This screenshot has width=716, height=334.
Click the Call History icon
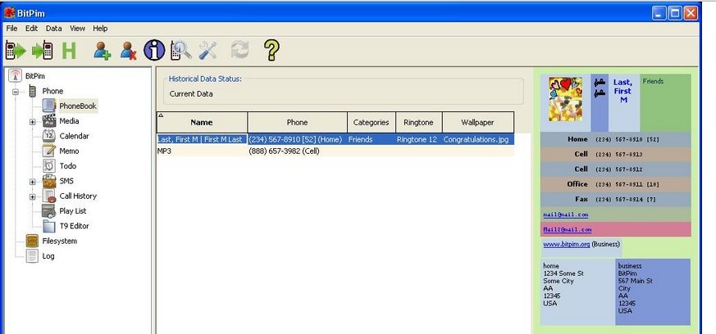coord(49,196)
